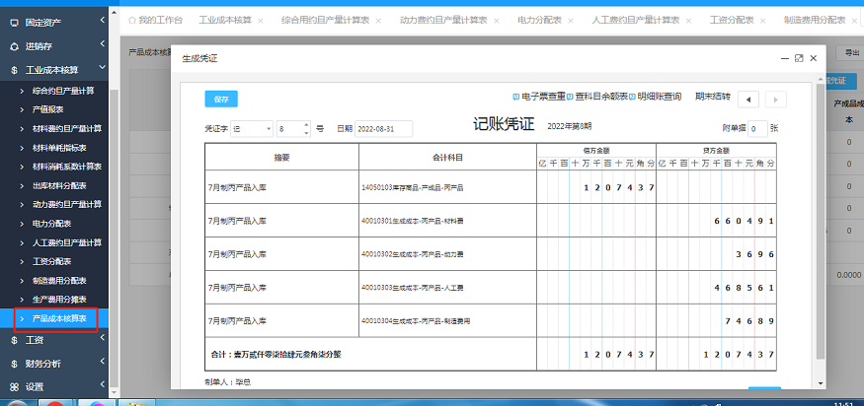
Task: Open 材料单耗指标表 in sidebar
Action: [x=59, y=148]
